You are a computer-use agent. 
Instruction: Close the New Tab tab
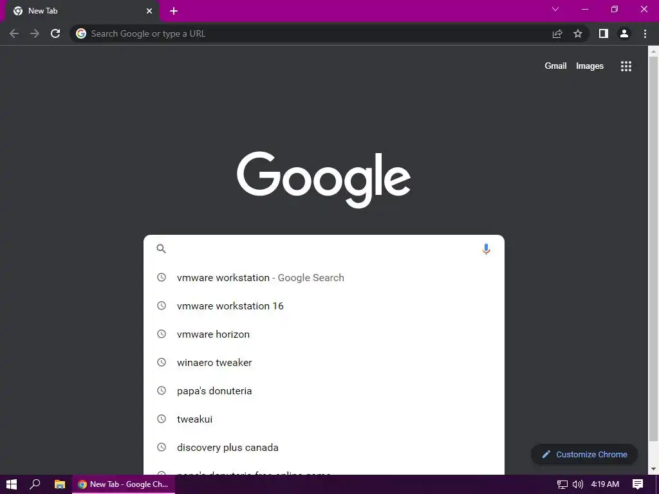149,11
